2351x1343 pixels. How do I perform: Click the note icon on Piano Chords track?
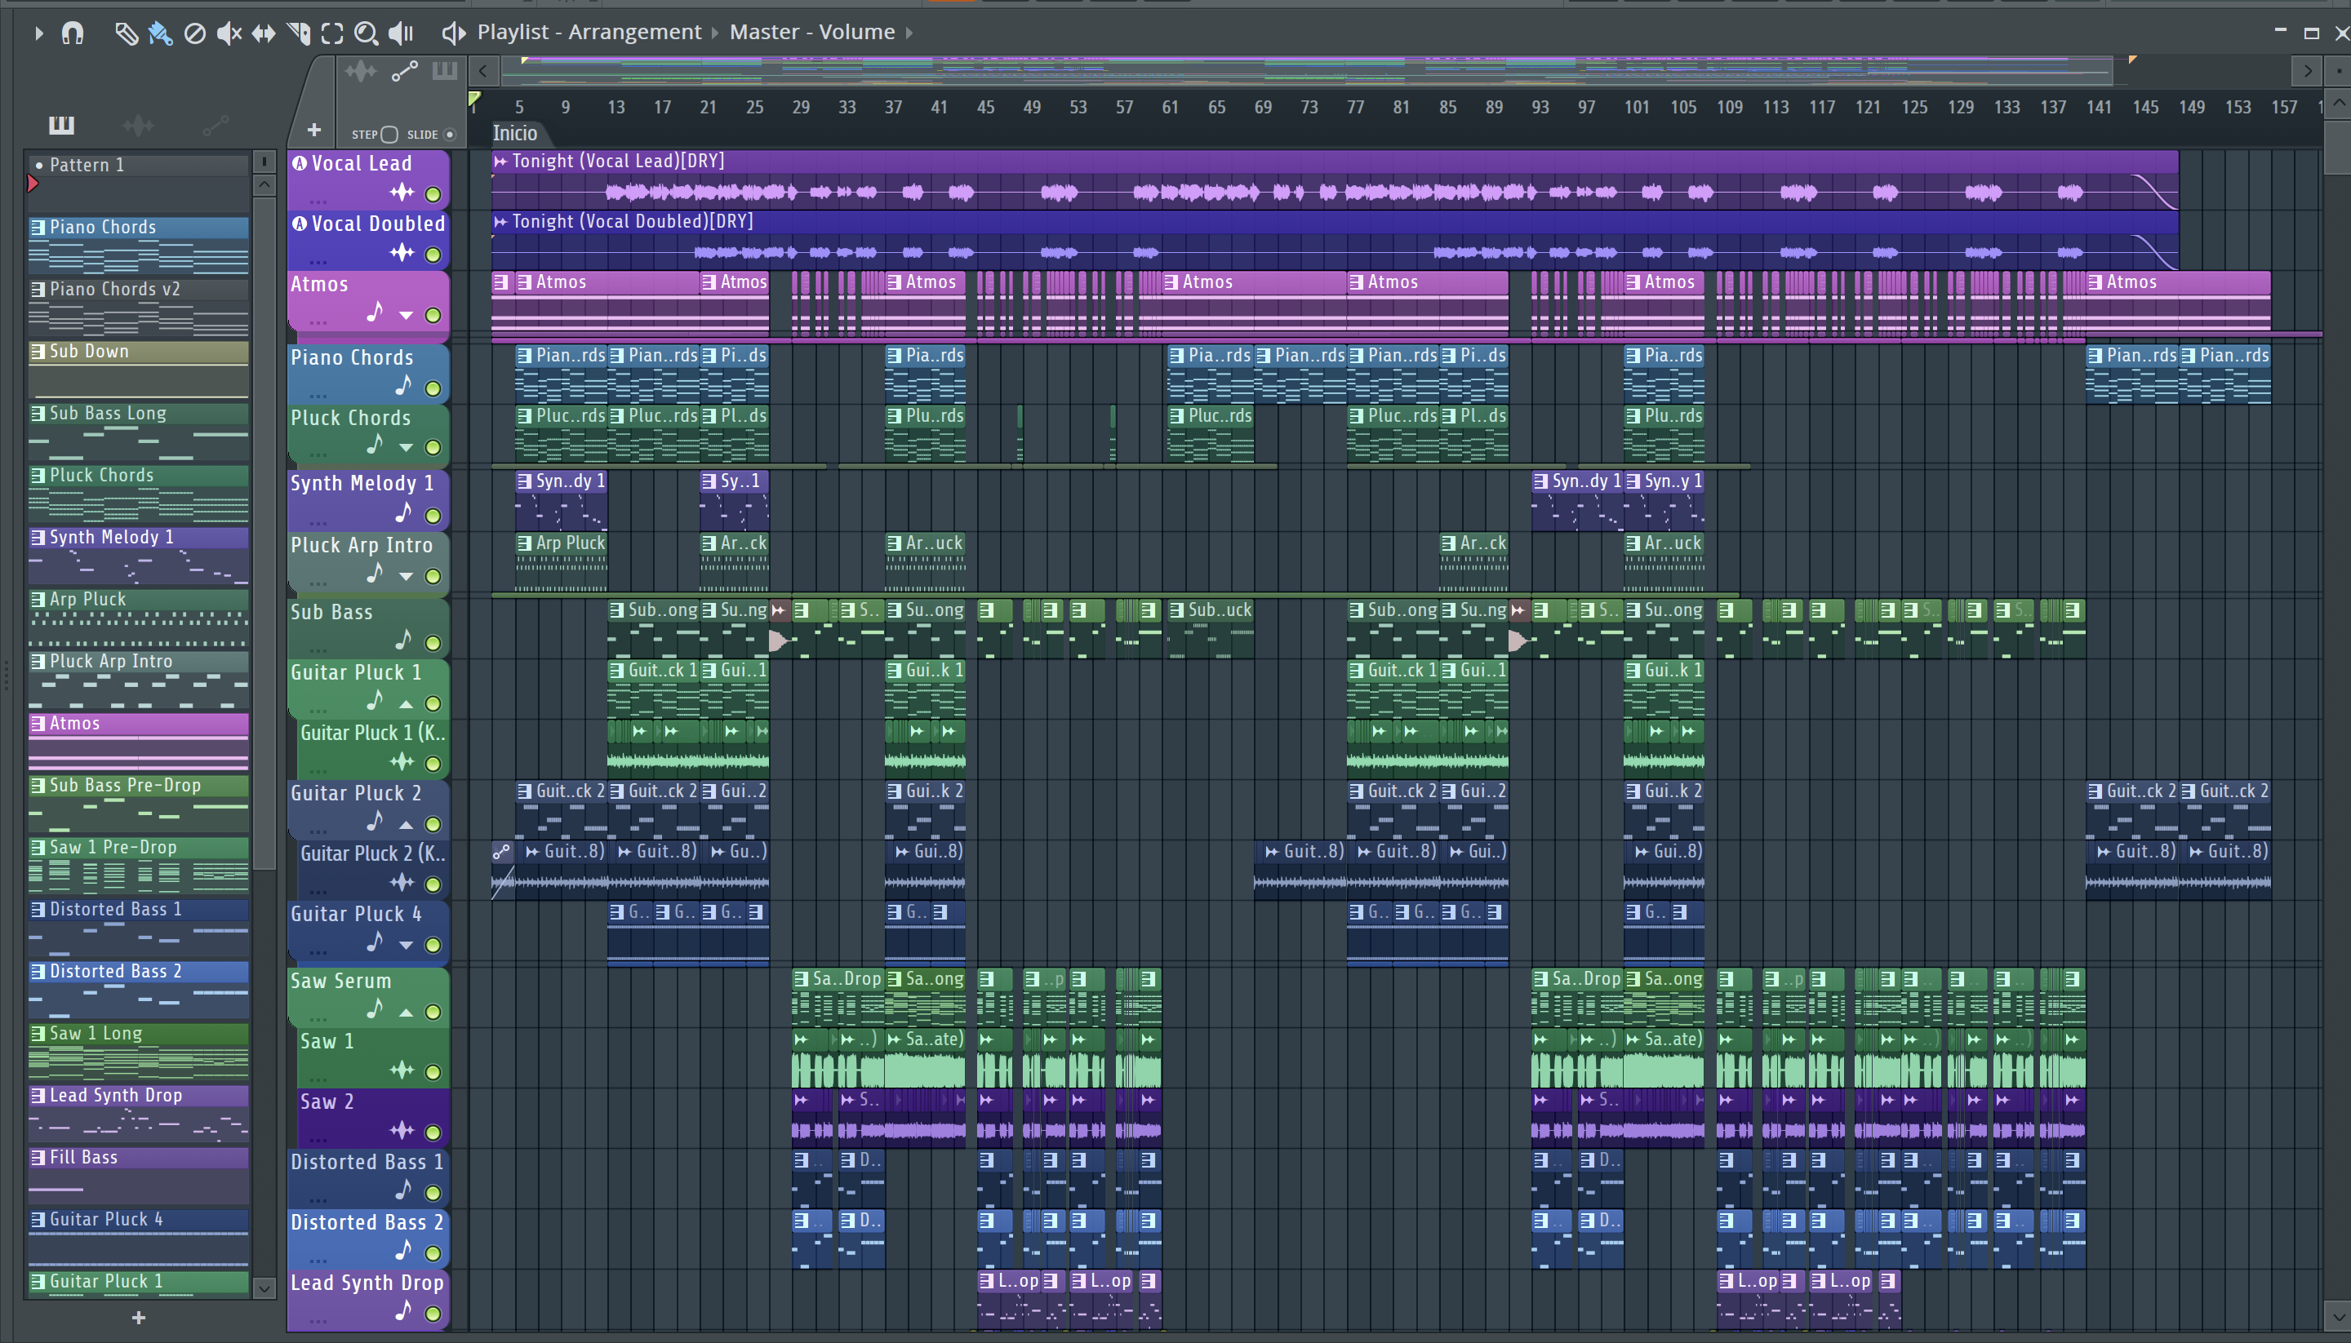pyautogui.click(x=403, y=386)
